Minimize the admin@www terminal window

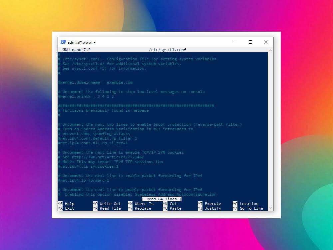(235, 42)
